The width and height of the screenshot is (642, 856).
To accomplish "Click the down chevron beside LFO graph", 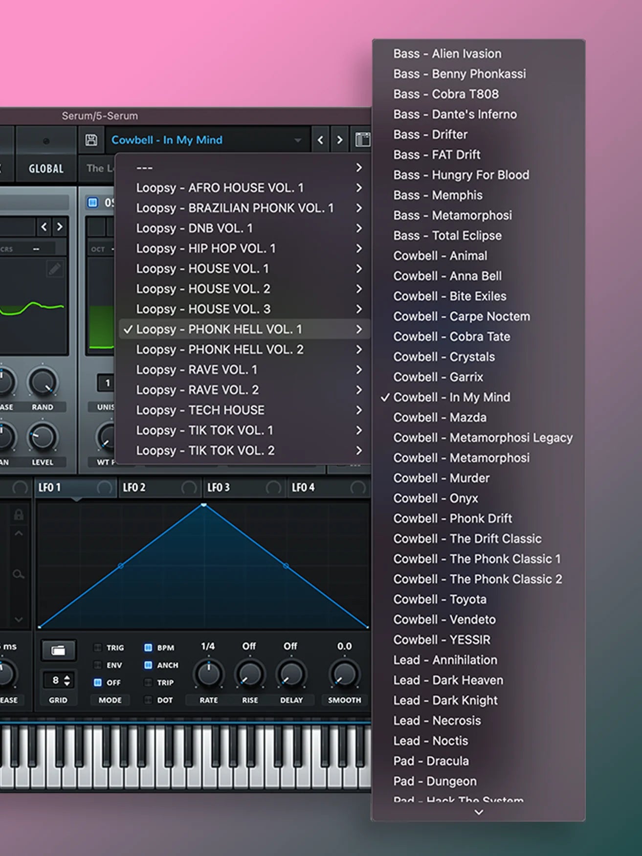I will (19, 619).
